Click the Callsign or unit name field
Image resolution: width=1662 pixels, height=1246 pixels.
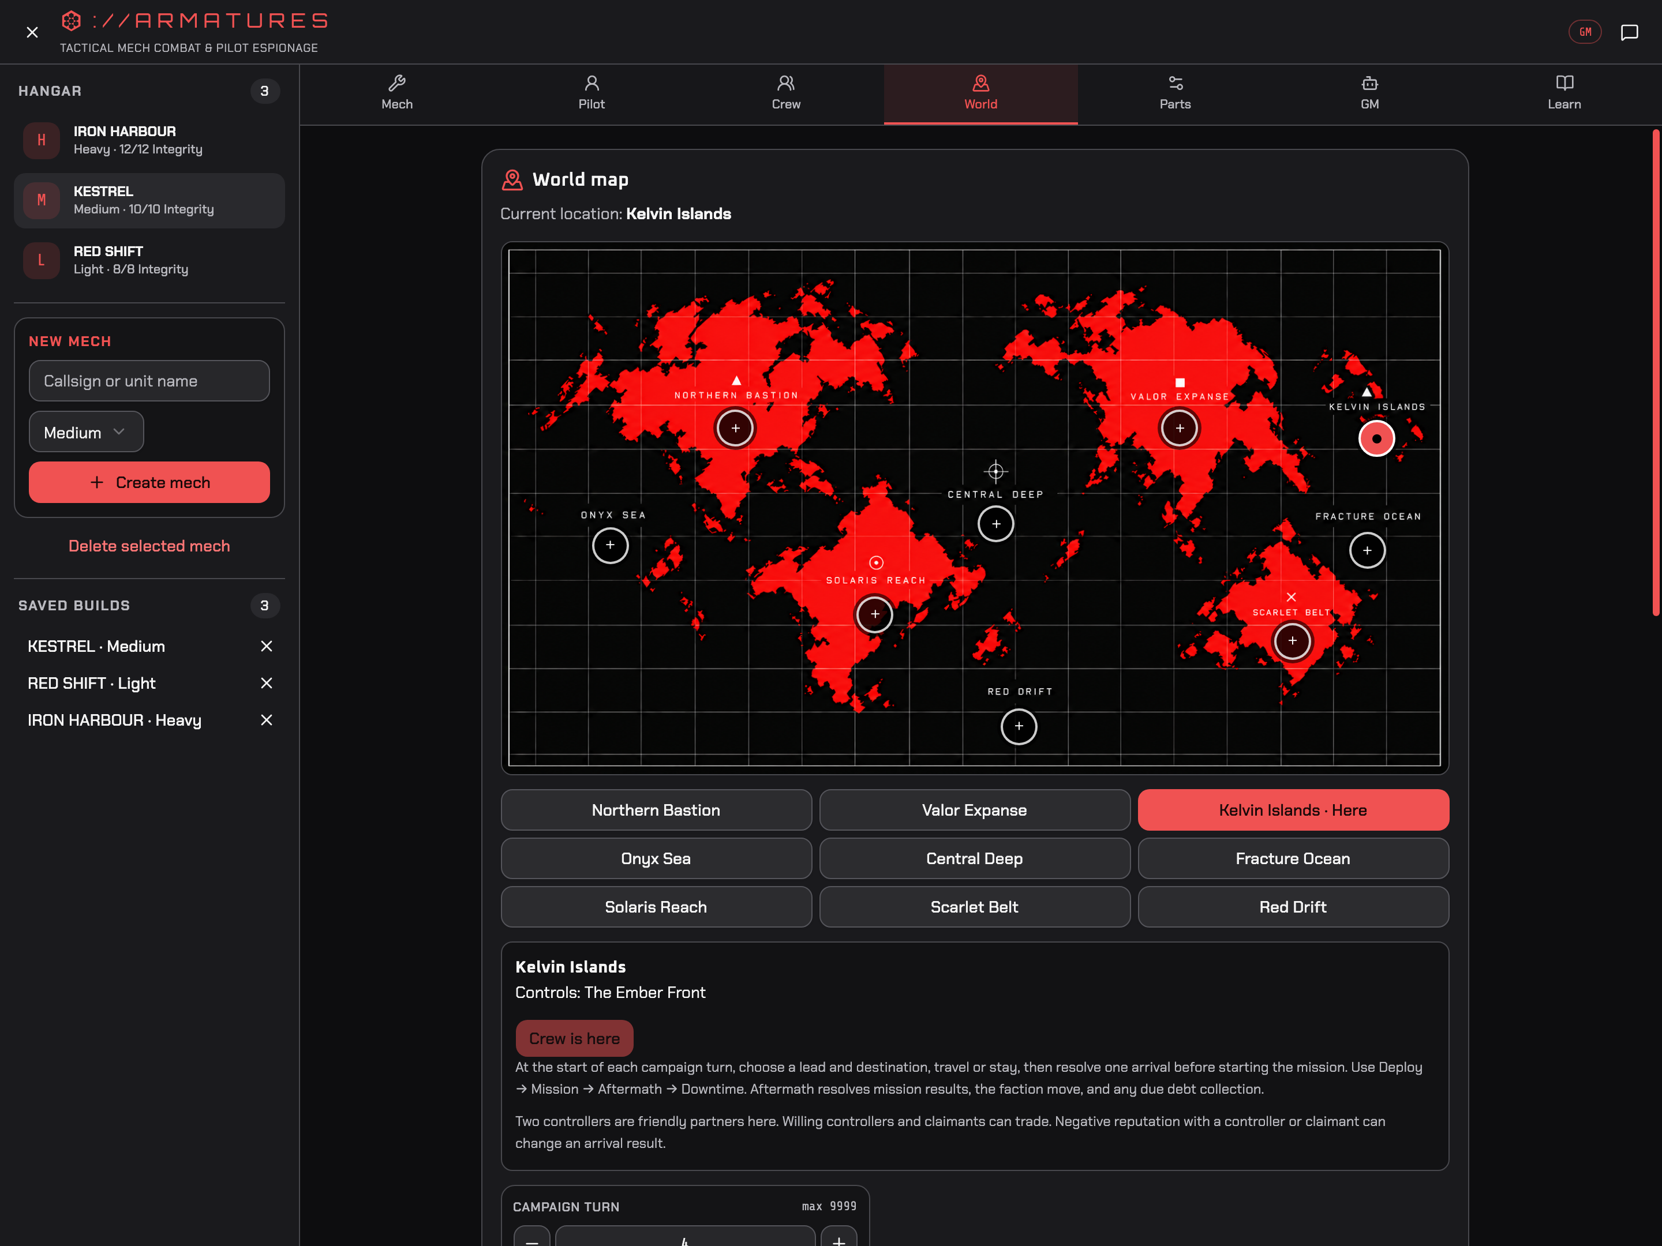149,381
